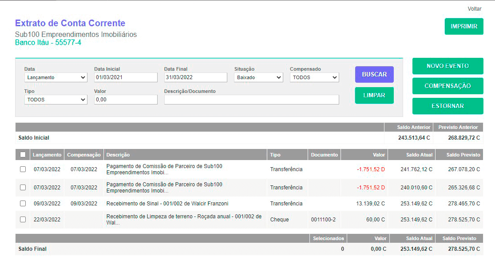The image size is (495, 273).
Task: Click the Data Final date field
Action: point(195,77)
